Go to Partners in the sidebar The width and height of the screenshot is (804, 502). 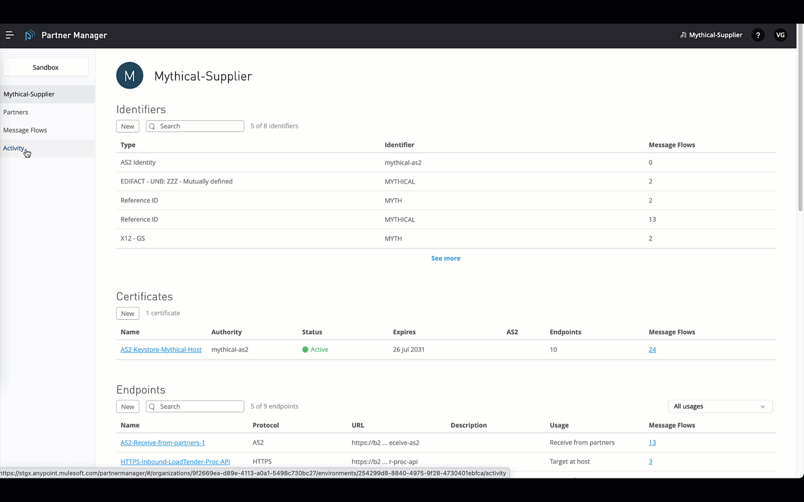[48, 112]
